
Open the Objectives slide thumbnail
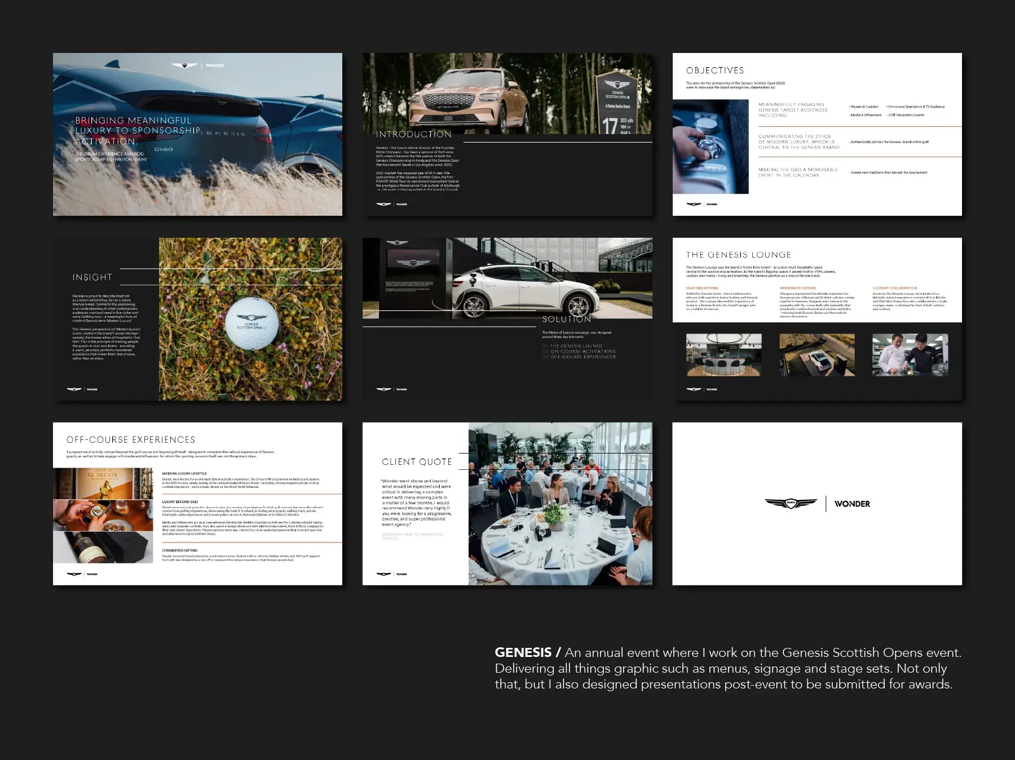click(817, 134)
